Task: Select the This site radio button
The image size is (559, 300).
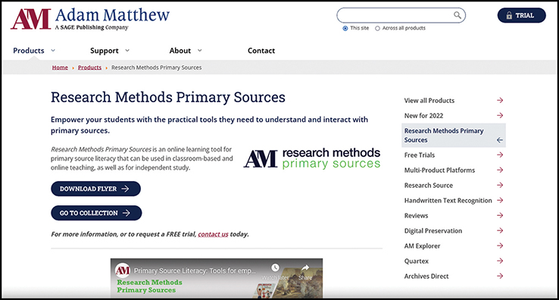Action: point(345,28)
